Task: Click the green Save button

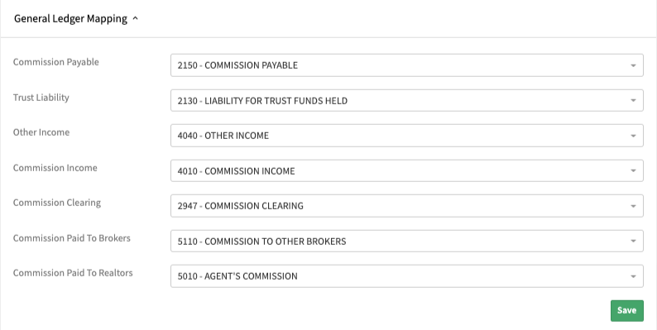Action: [627, 311]
